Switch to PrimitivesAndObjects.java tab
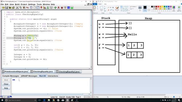The height and width of the screenshot is (102, 182). pyautogui.click(x=15, y=72)
